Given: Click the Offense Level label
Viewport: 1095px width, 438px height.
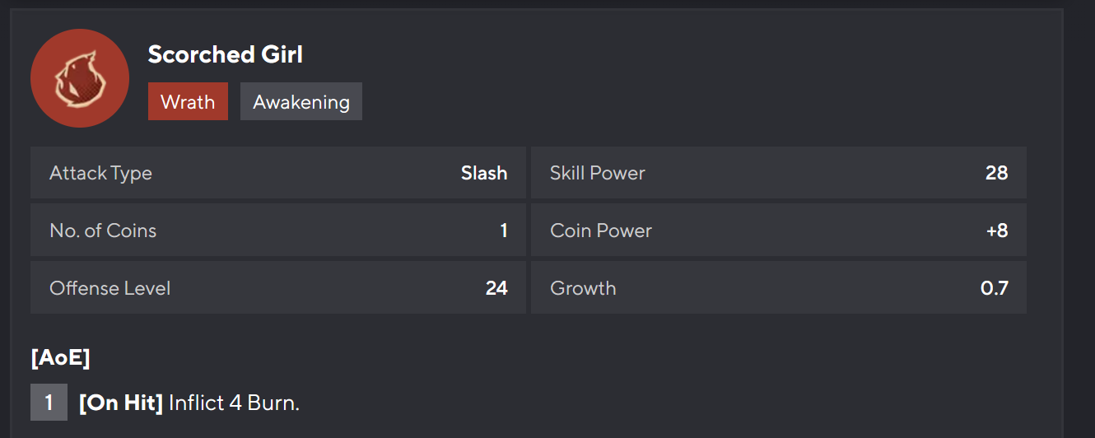Looking at the screenshot, I should pos(110,288).
